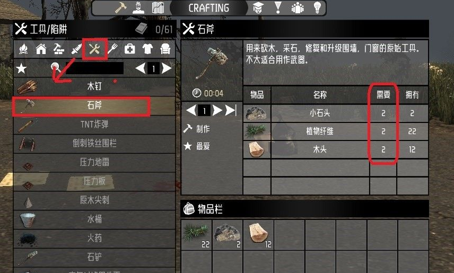Open the skills graduation cap icon
454x273 pixels.
click(x=258, y=8)
